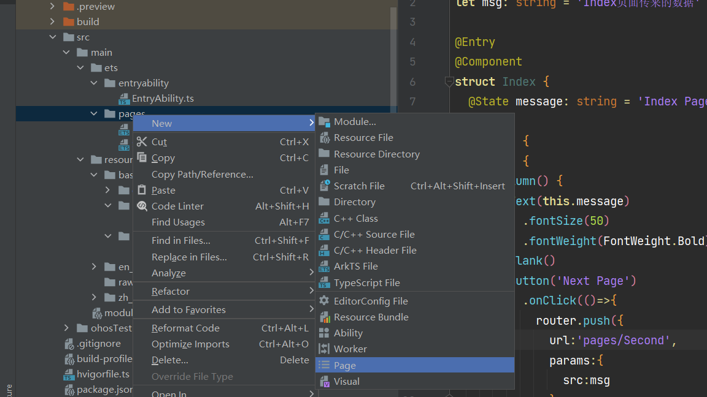
Task: Select the src folder name in the project tree
Action: (x=83, y=37)
